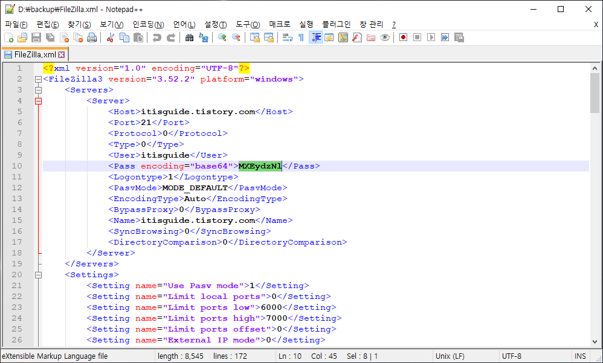Play back the recorded macro
603x363 pixels.
click(x=431, y=37)
